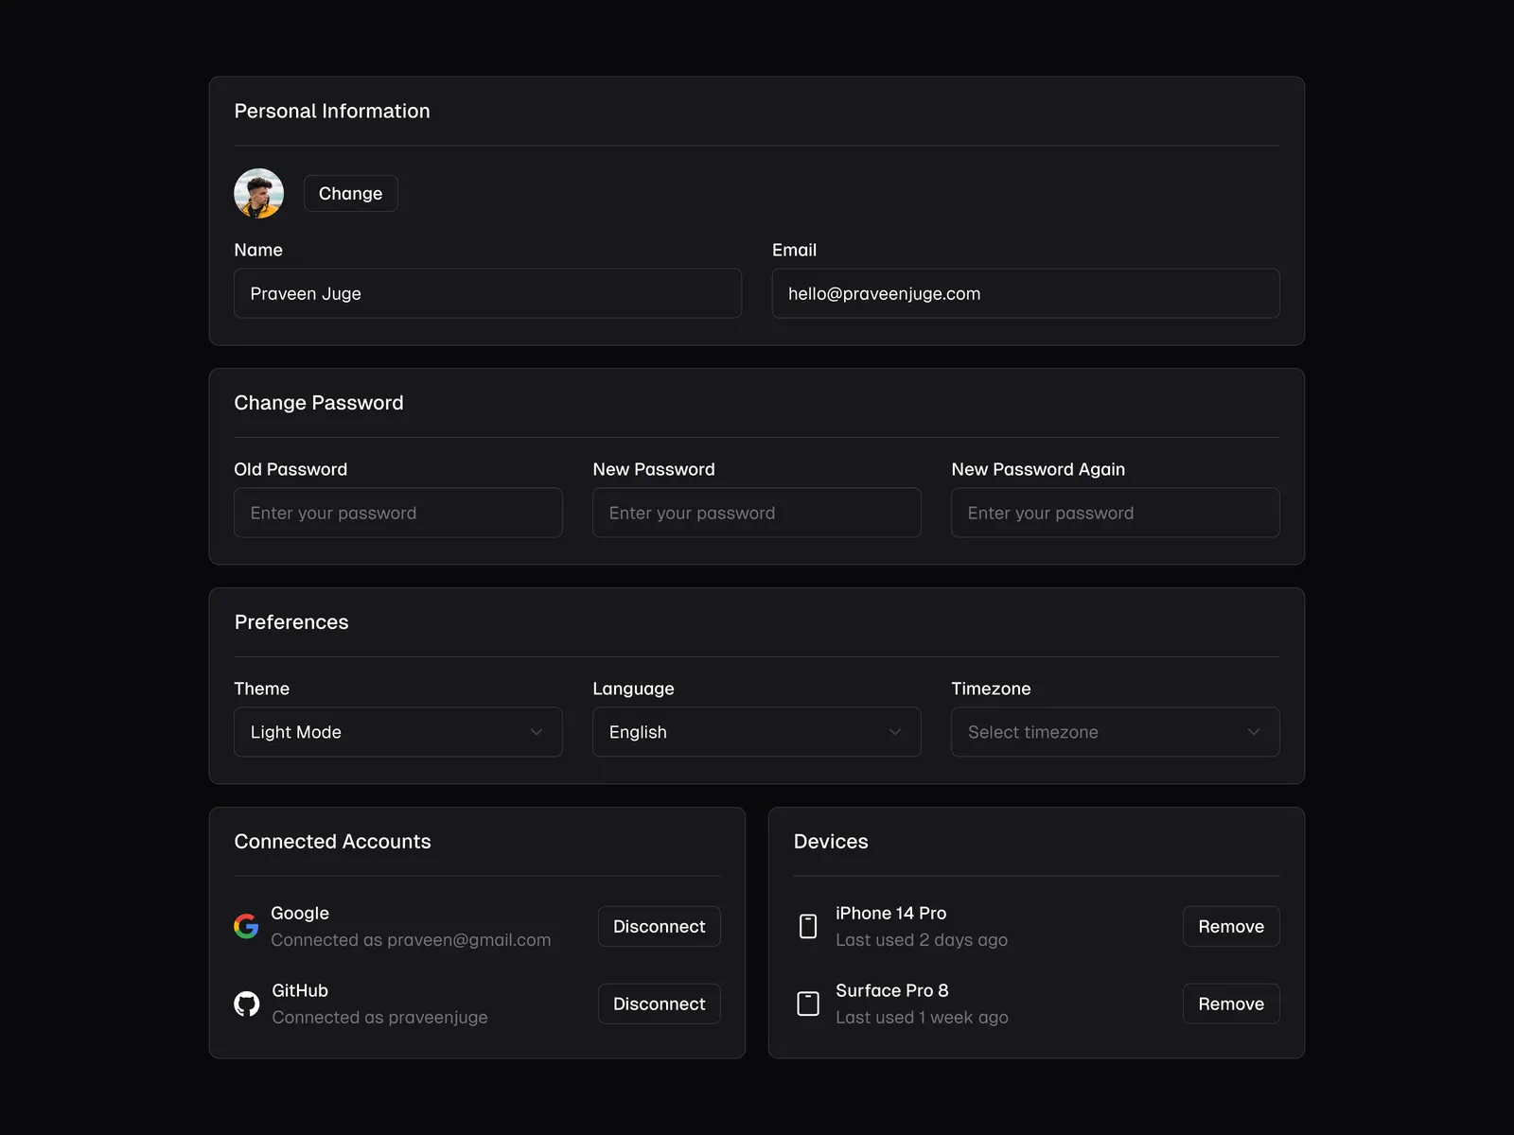Viewport: 1514px width, 1135px height.
Task: Focus the New Password Again field
Action: click(x=1115, y=513)
